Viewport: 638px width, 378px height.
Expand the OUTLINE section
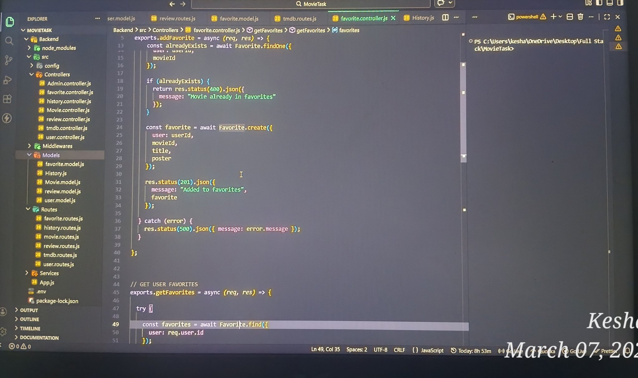point(29,319)
